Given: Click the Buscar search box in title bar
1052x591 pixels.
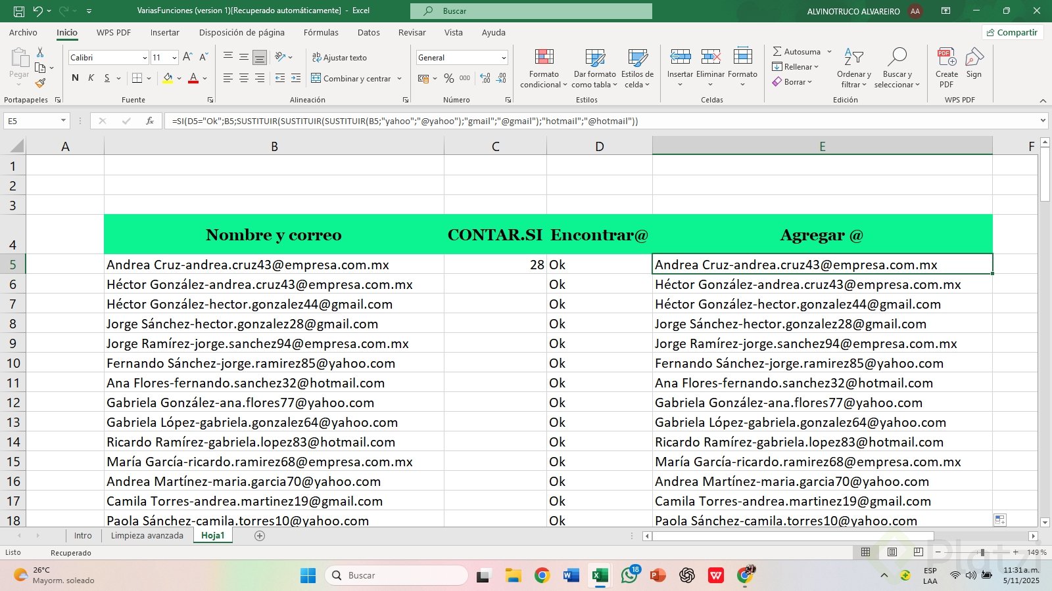Looking at the screenshot, I should pyautogui.click(x=531, y=11).
